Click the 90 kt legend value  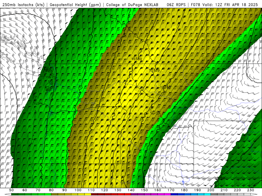65,190
